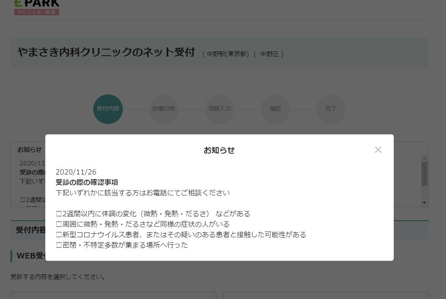Viewport: 446px width, 299px height.
Task: Close the お知らせ dialog with the X
Action: [x=378, y=150]
